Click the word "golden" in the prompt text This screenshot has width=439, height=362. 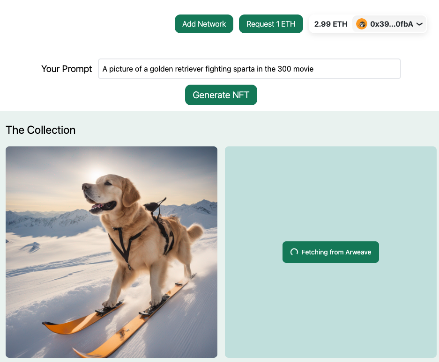[x=162, y=69]
